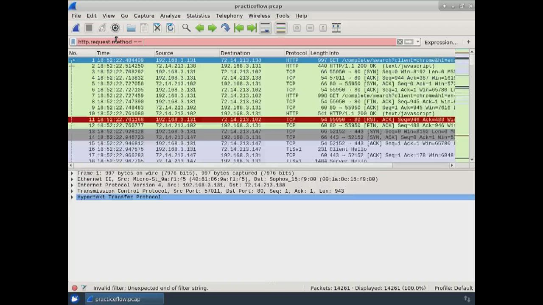This screenshot has height=305, width=543.
Task: Go forward in packet history
Action: pyautogui.click(x=213, y=28)
